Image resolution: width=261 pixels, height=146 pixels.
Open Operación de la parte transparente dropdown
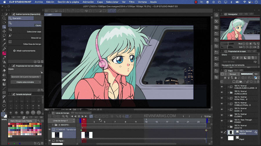click(x=26, y=77)
